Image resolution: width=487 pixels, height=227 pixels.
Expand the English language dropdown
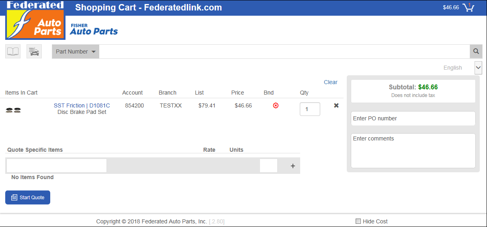pos(478,68)
